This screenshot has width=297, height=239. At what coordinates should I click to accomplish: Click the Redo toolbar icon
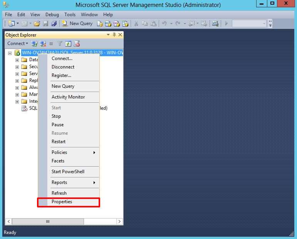click(x=178, y=23)
